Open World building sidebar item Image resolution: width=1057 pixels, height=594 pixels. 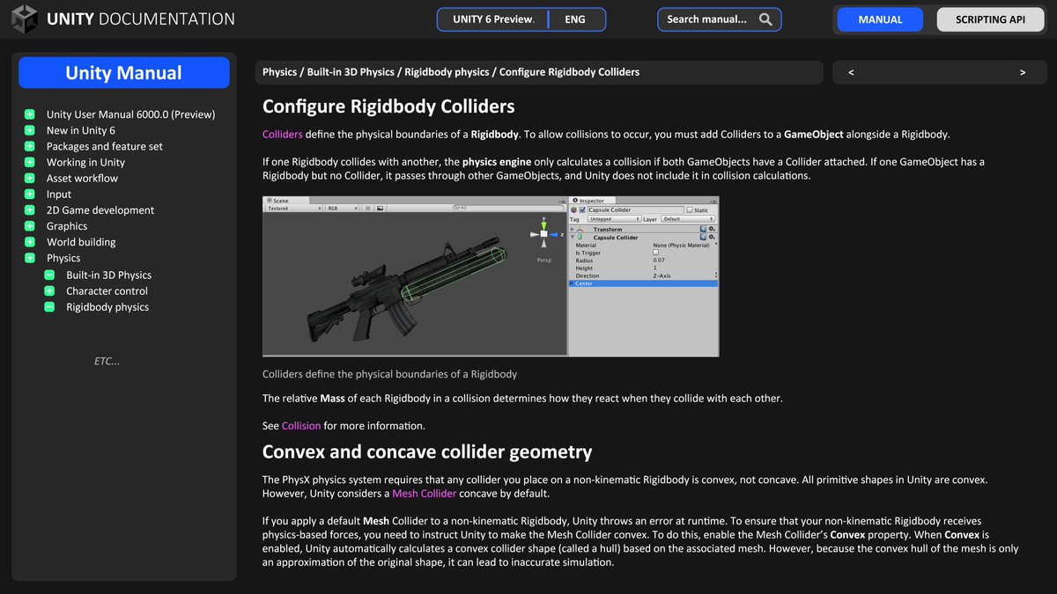81,242
